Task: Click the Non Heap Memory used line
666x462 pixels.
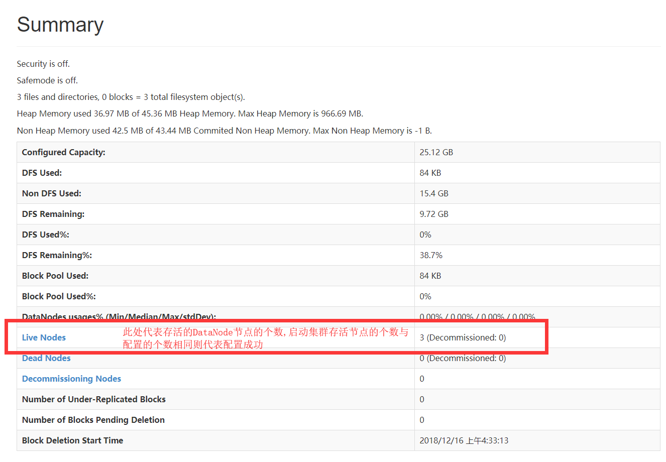Action: (225, 131)
